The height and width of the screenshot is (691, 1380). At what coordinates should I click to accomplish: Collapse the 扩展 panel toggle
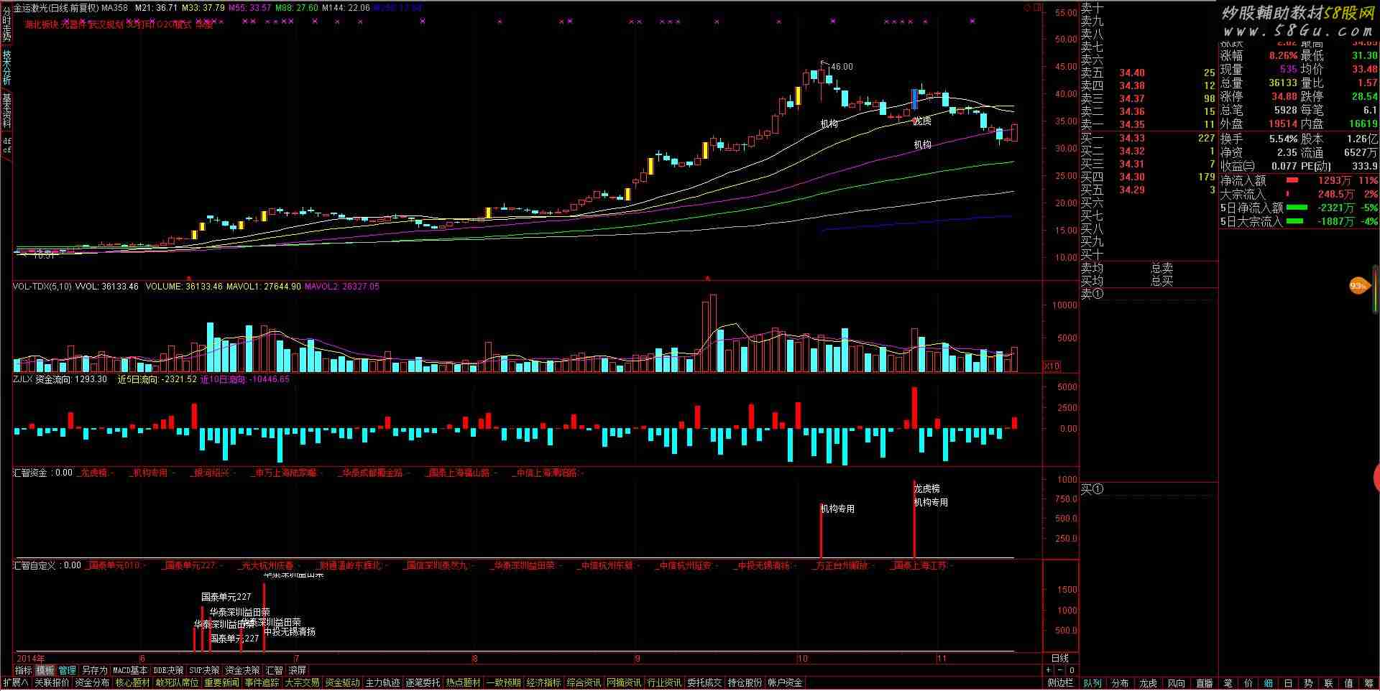coord(16,682)
